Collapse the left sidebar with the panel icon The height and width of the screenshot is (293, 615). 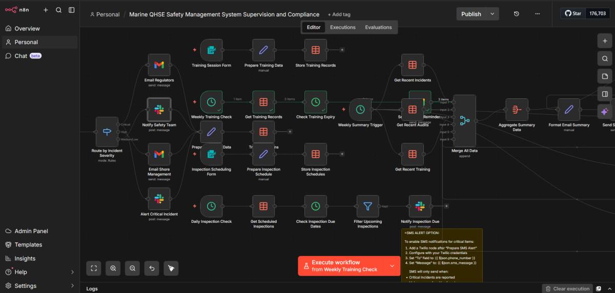click(71, 10)
